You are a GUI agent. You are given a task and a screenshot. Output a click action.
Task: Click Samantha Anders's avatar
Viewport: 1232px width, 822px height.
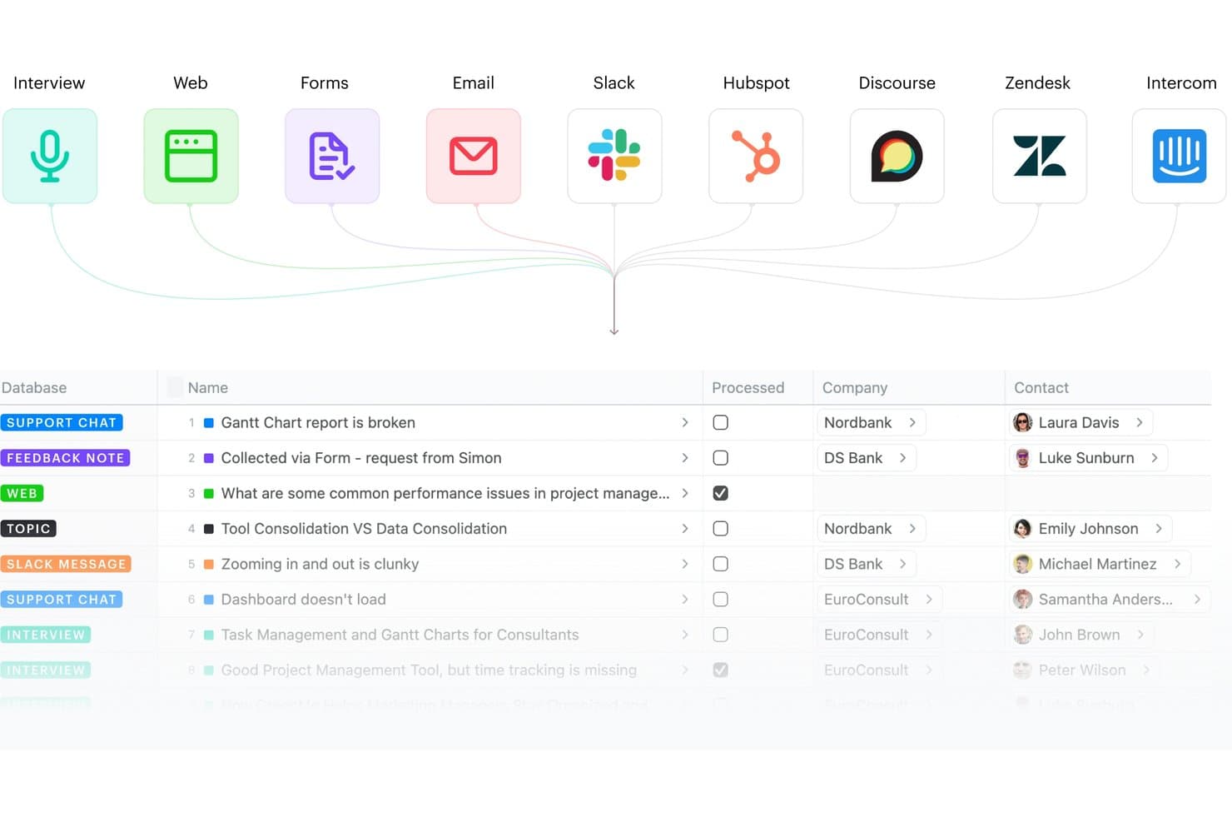pos(1023,600)
